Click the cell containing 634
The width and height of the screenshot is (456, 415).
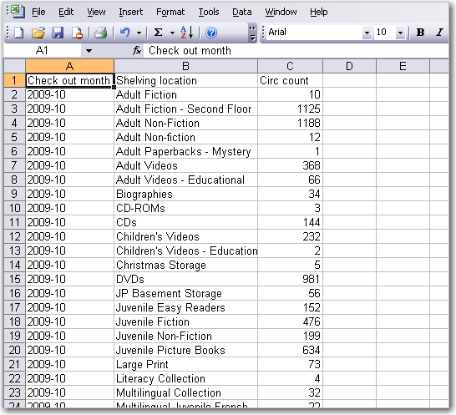click(x=290, y=350)
